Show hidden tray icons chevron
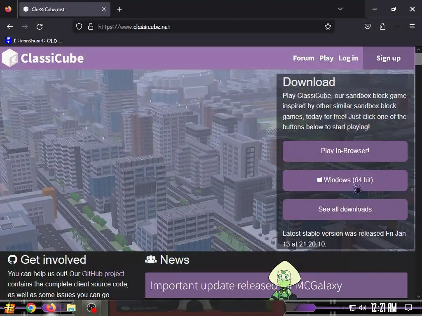 [x=342, y=308]
